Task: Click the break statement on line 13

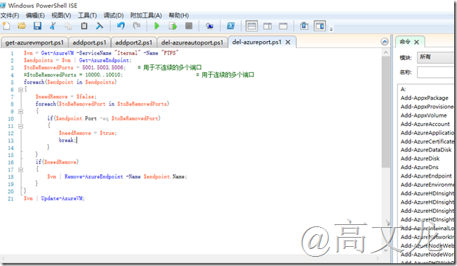Action: 67,140
